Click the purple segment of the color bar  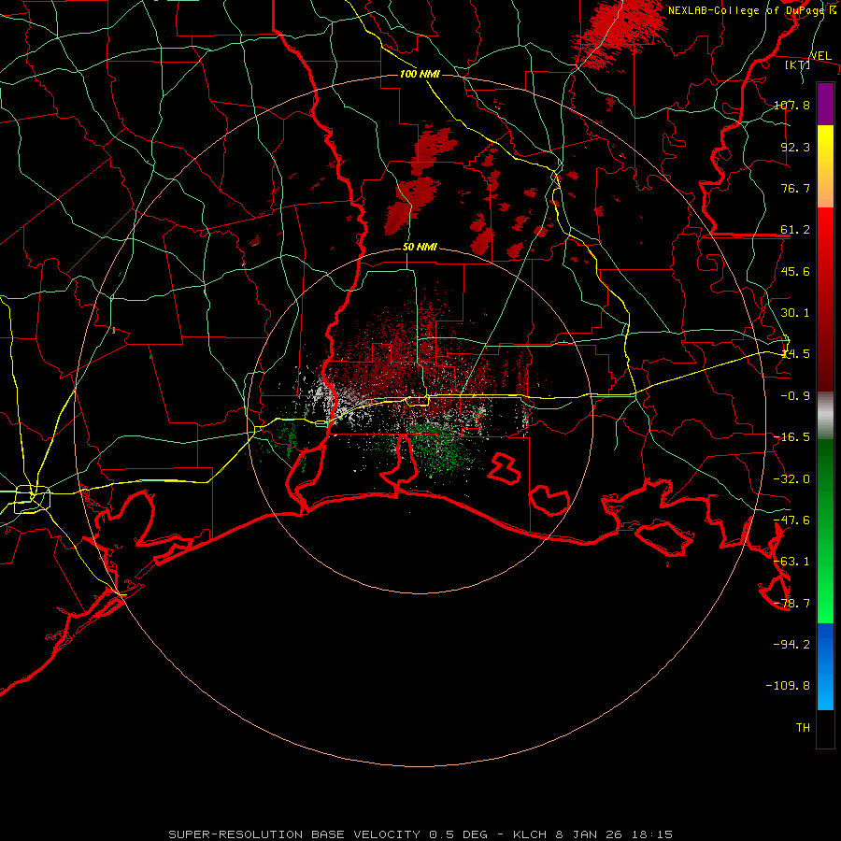(x=825, y=105)
